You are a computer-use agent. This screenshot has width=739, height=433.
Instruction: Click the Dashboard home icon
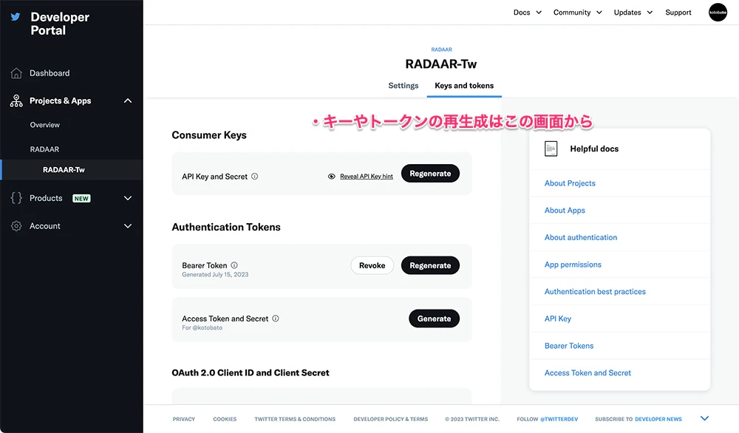click(16, 73)
